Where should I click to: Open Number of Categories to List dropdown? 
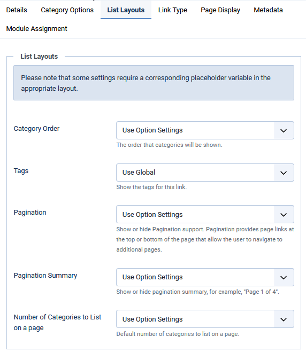tap(205, 319)
